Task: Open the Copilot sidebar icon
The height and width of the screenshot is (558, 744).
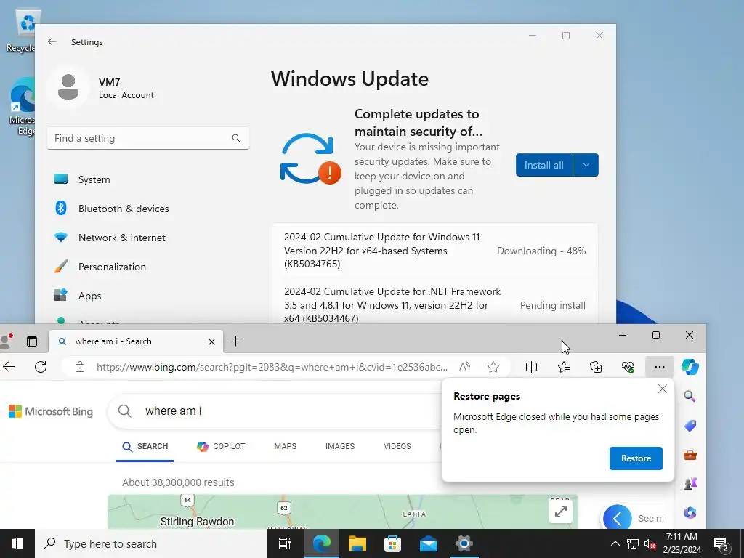Action: pyautogui.click(x=690, y=367)
